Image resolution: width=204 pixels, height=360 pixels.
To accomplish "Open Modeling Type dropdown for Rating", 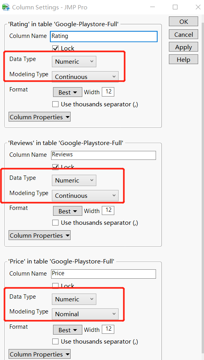I will tap(85, 77).
